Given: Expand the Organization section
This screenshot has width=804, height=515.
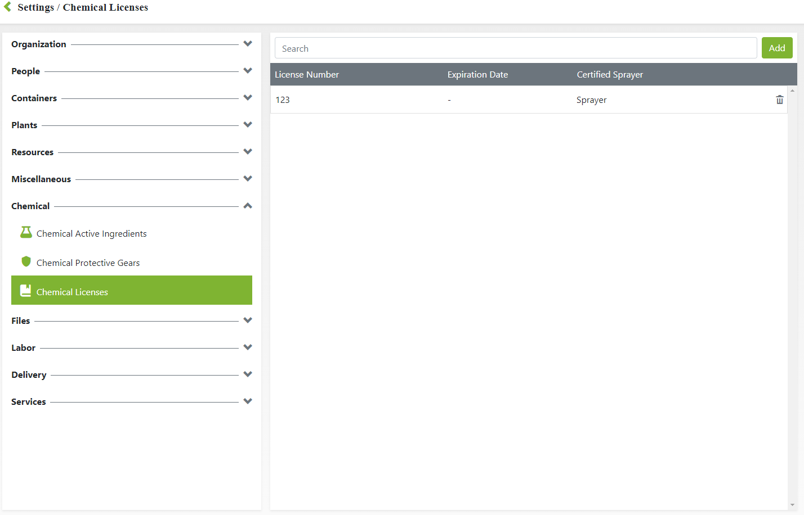Looking at the screenshot, I should [247, 44].
